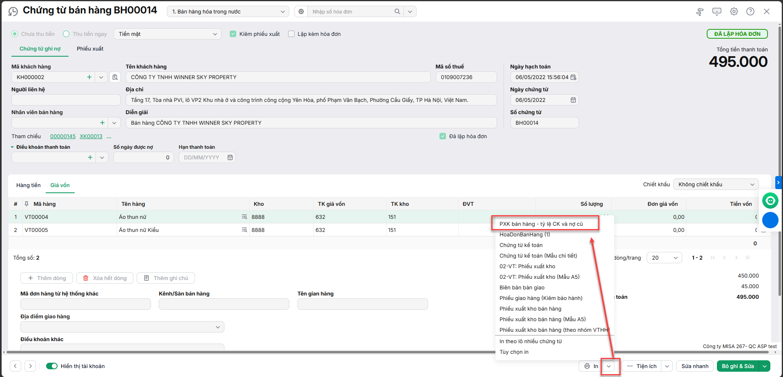
Task: Go to the next voucher
Action: tap(30, 366)
